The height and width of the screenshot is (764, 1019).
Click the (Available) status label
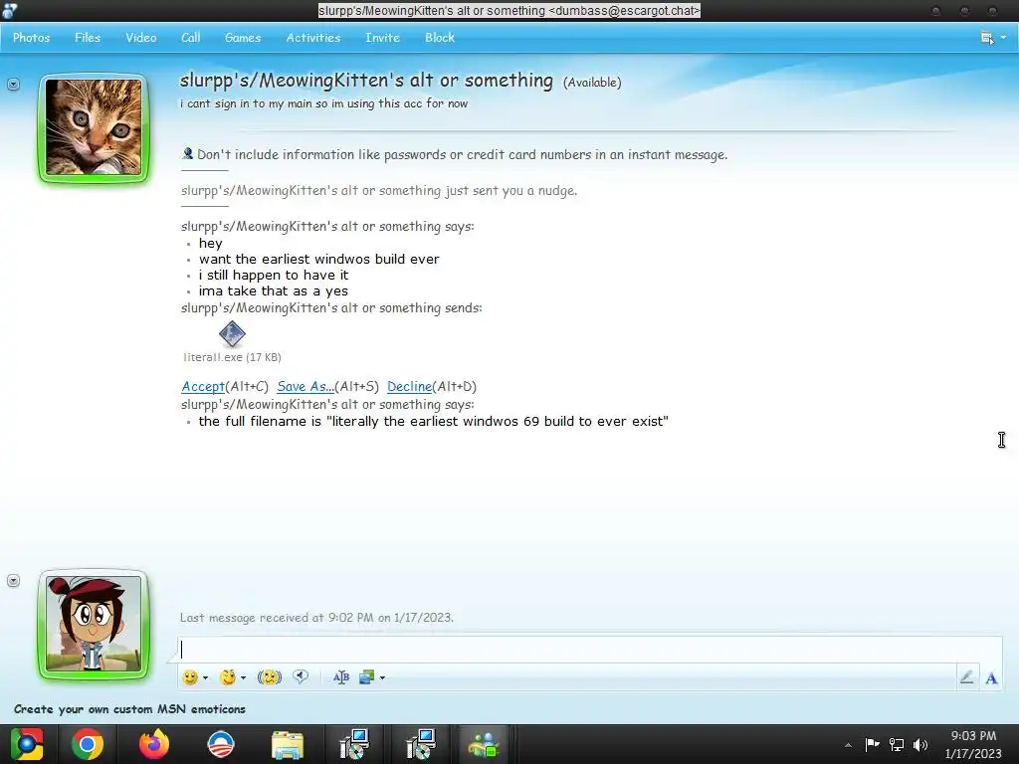(x=592, y=83)
